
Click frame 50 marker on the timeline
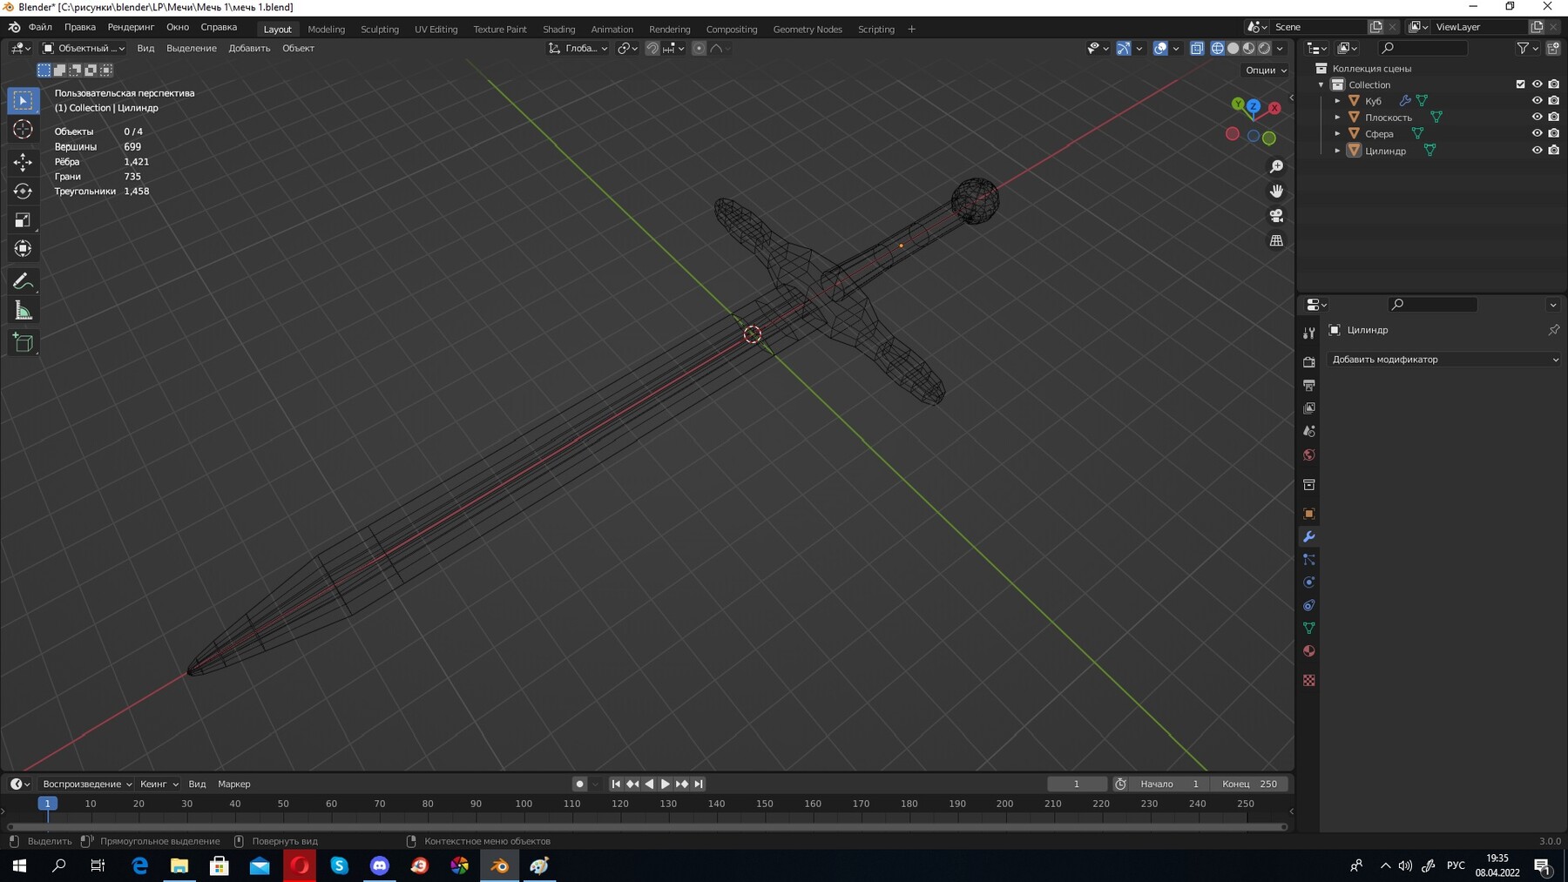click(282, 805)
